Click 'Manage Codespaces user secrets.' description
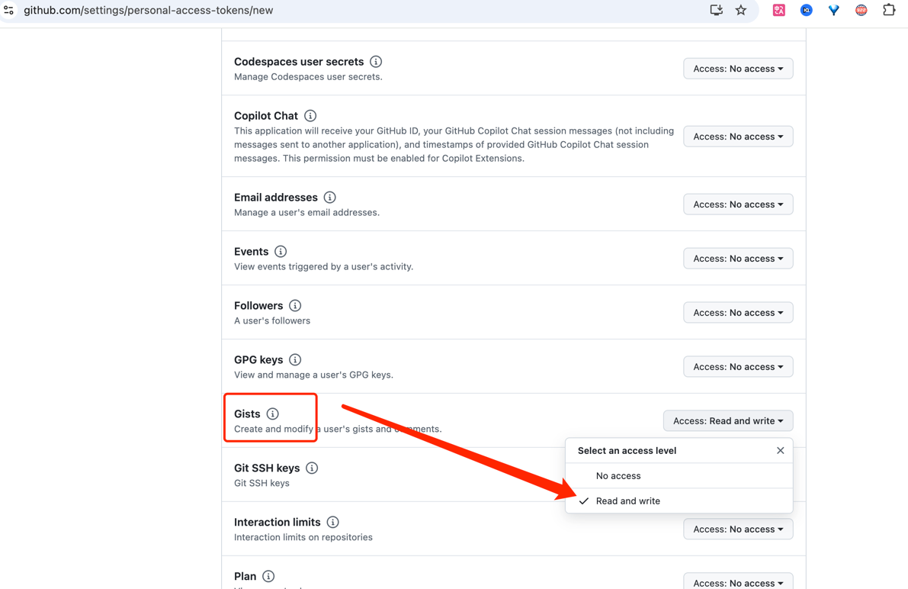 pos(308,76)
